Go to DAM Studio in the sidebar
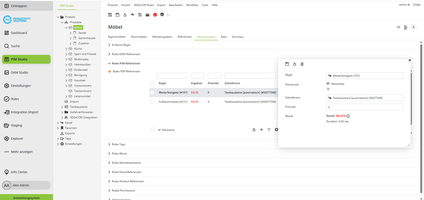This screenshot has height=200, width=424. [19, 72]
